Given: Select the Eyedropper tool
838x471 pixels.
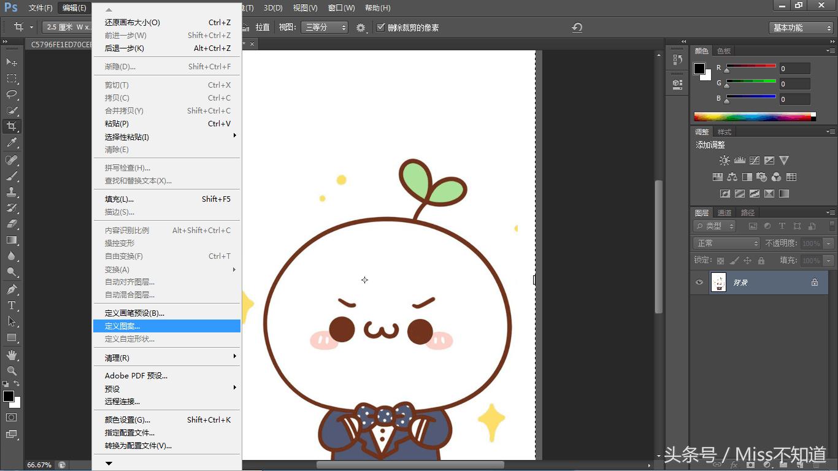Looking at the screenshot, I should 12,143.
